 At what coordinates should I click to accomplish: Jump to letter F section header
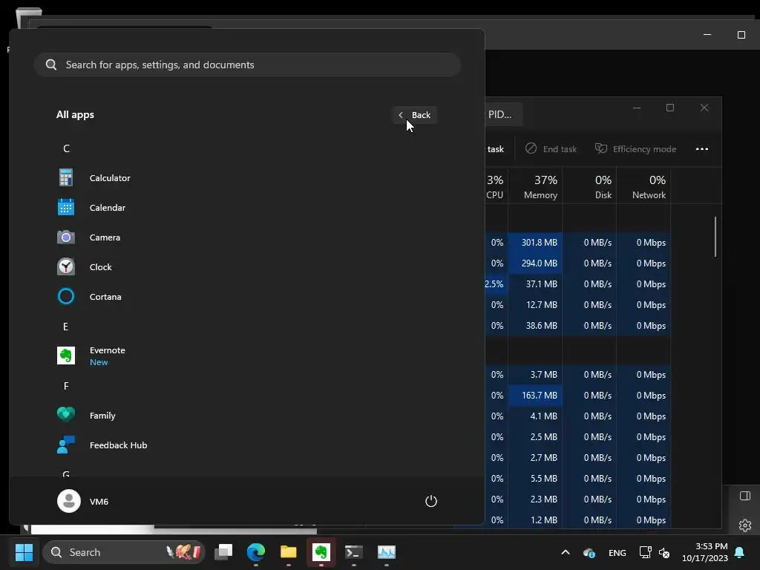click(66, 386)
